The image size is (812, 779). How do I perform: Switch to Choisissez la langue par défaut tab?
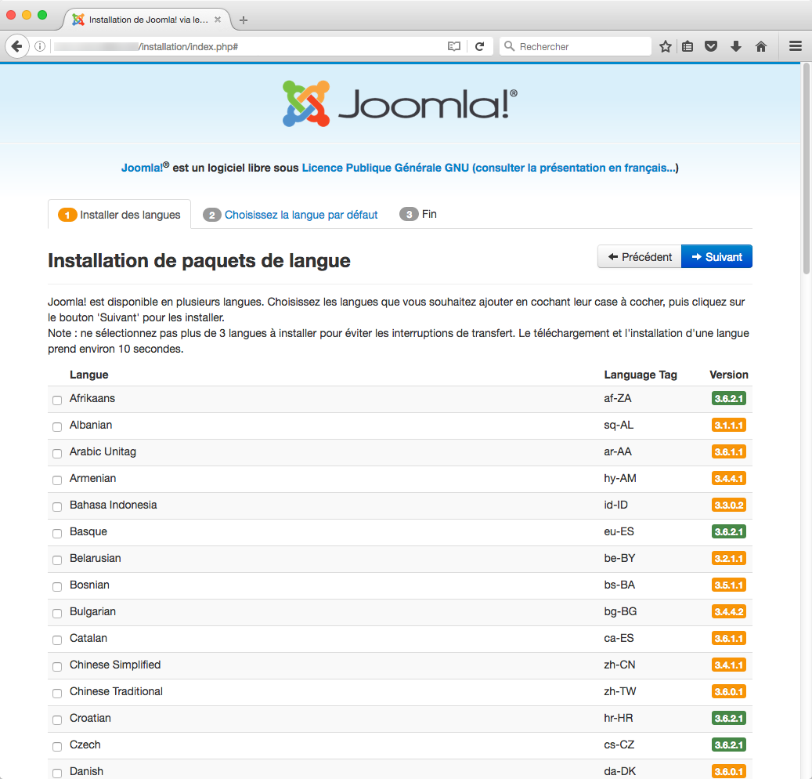click(291, 215)
